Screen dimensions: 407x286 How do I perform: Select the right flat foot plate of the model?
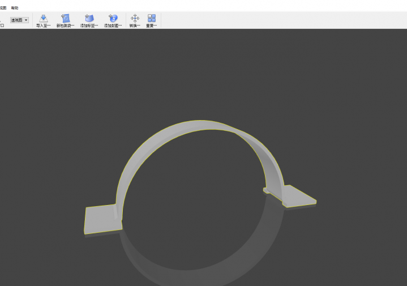(298, 196)
